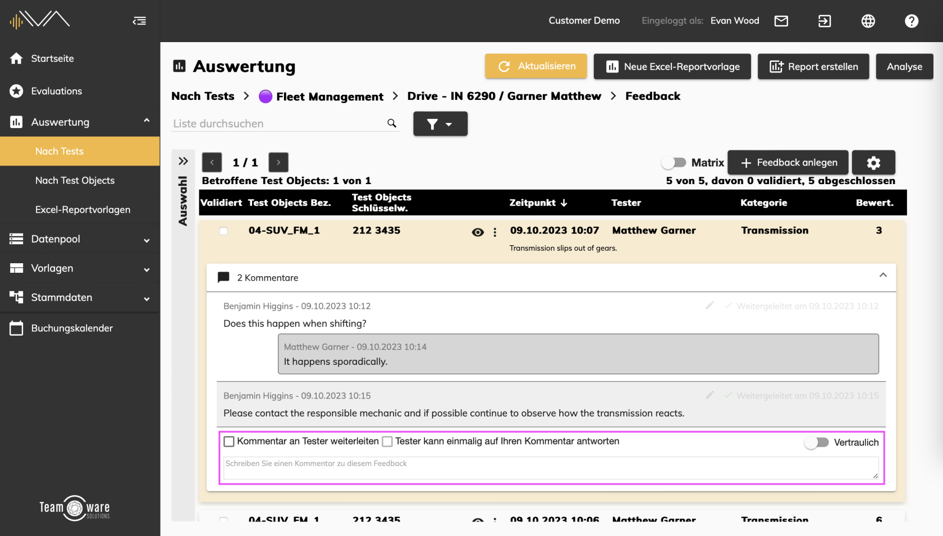Edit Benjamin Higgins 10:12 comment pencil

(x=709, y=305)
